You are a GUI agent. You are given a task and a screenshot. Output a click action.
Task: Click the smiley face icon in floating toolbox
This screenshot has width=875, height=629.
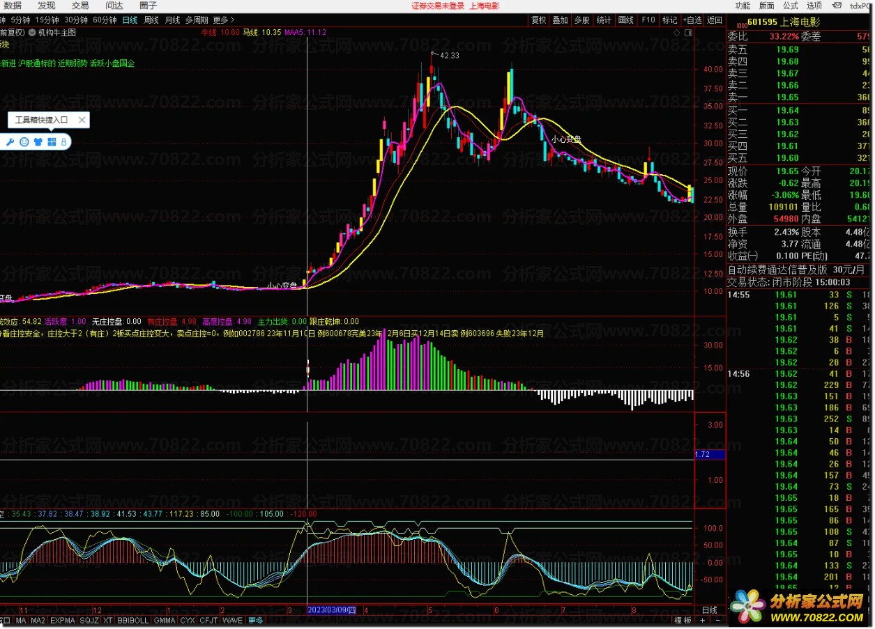24,142
